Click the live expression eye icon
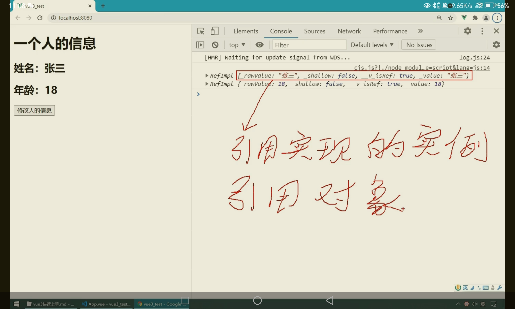This screenshot has width=515, height=309. coord(259,45)
